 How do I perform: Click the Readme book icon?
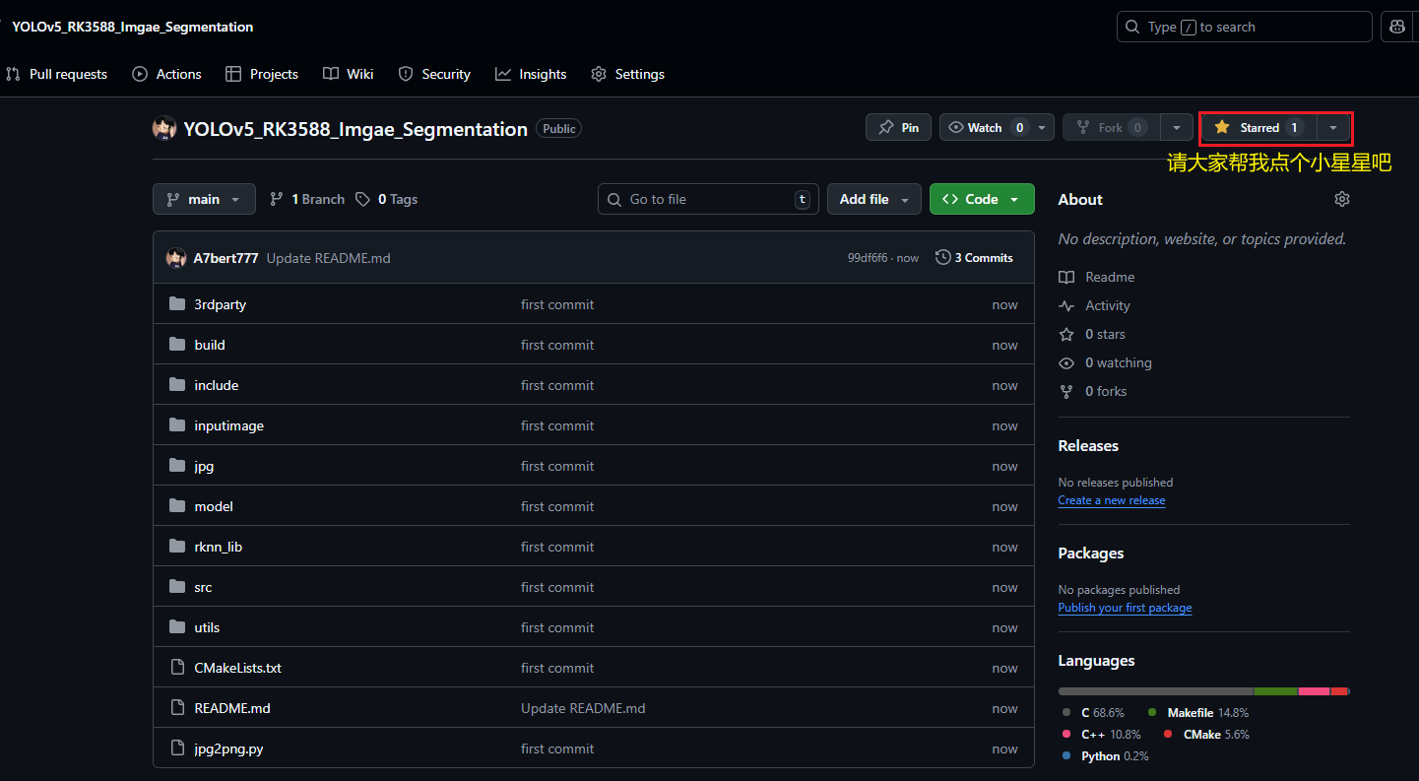[1066, 278]
